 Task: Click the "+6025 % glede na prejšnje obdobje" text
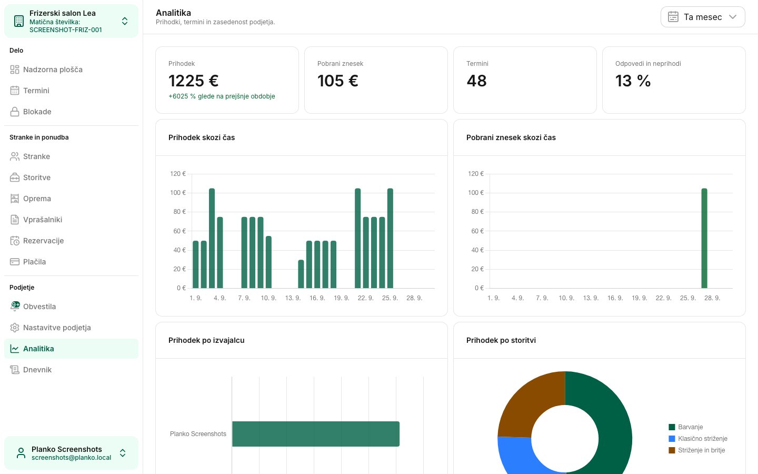(x=222, y=96)
